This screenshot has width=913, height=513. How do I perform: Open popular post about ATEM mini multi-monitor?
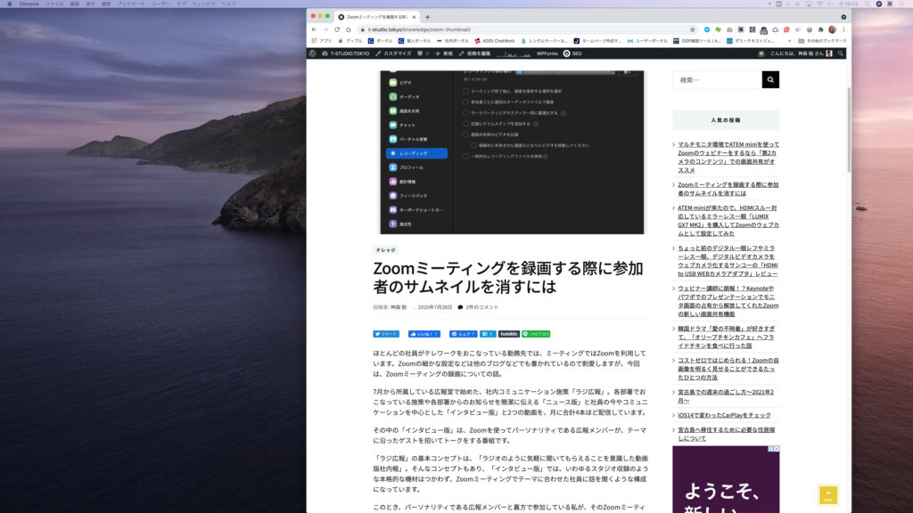728,157
